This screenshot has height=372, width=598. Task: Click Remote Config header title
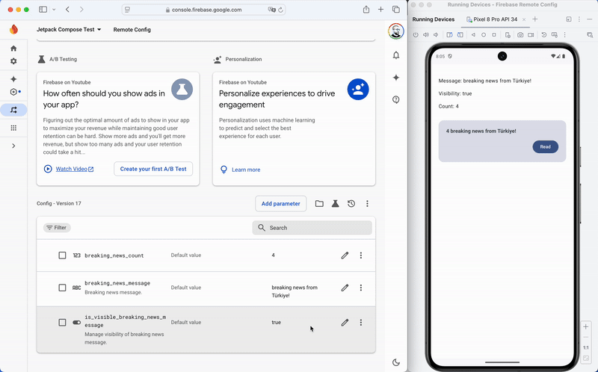point(132,29)
